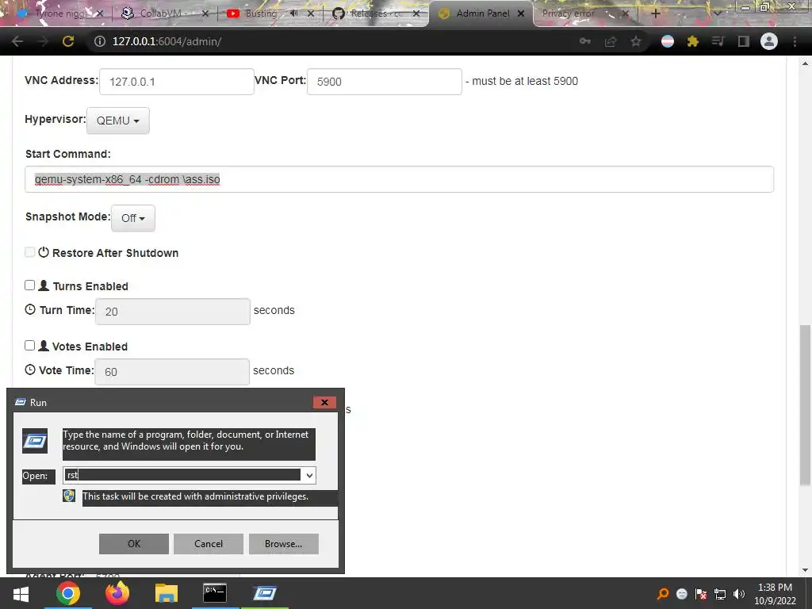This screenshot has width=812, height=609.
Task: Bookmark this page with the star
Action: tap(636, 41)
